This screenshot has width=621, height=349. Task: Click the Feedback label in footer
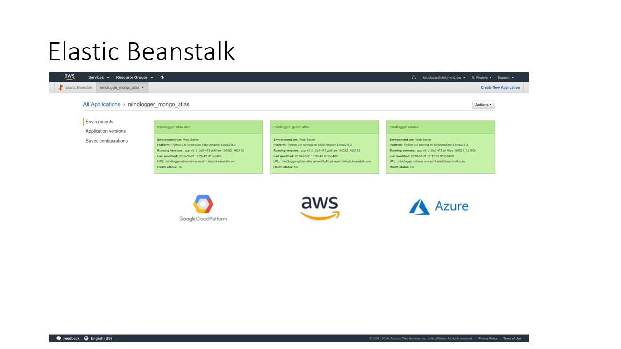point(71,338)
